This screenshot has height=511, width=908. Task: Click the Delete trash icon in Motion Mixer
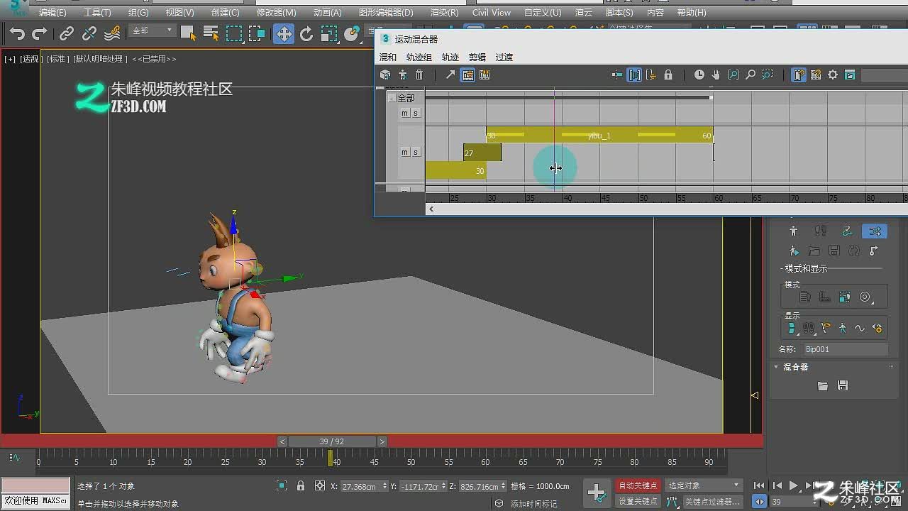[419, 75]
